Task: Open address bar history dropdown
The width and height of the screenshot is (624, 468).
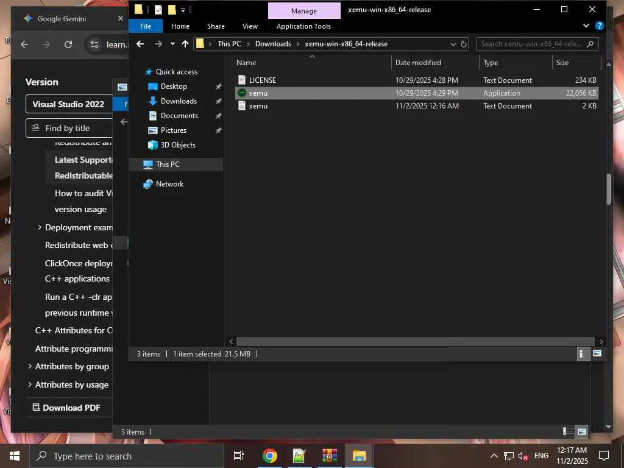Action: [x=453, y=44]
